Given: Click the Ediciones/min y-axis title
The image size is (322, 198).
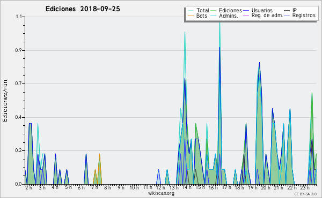Looking at the screenshot, I should point(5,101).
